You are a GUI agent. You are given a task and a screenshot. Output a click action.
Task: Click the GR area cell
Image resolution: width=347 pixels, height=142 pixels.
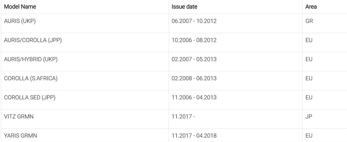pos(309,21)
